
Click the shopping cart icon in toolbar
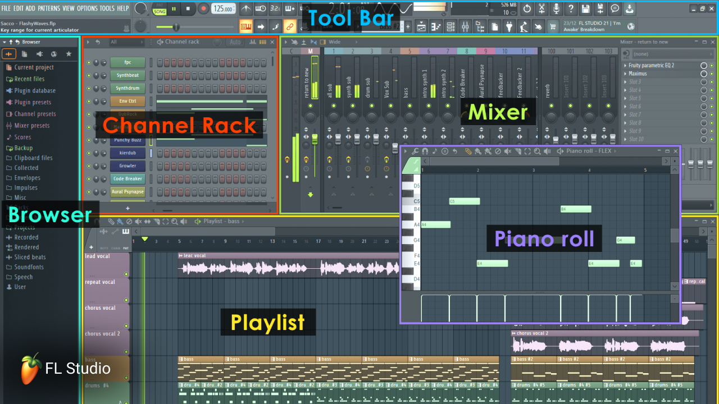click(x=553, y=26)
